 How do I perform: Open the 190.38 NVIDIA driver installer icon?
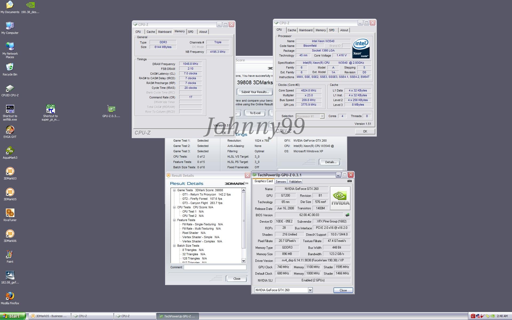coord(30,7)
